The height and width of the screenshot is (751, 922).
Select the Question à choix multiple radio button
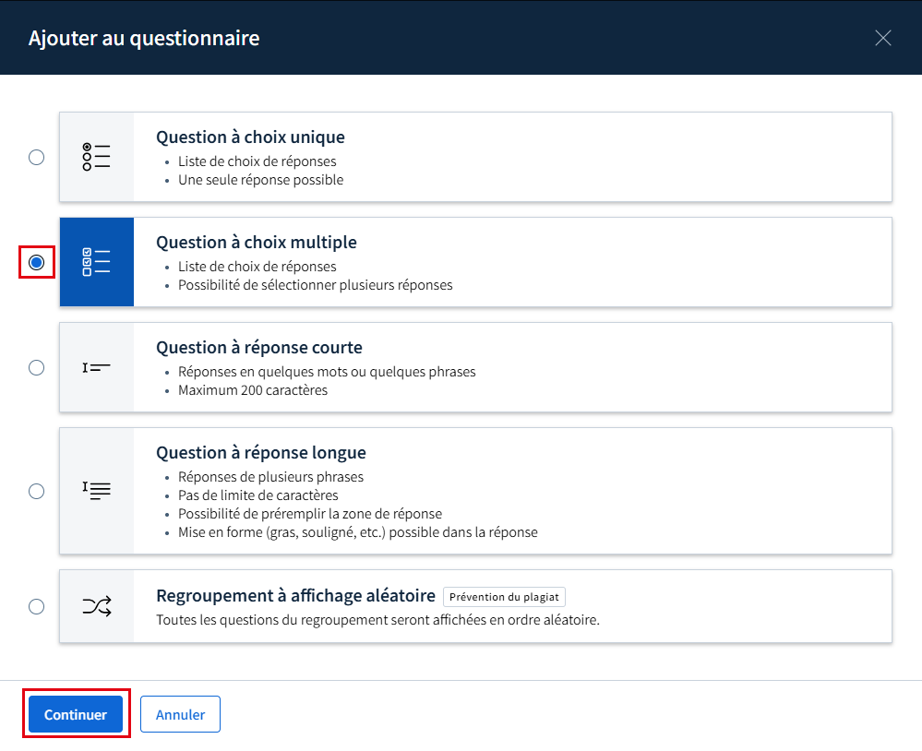pos(37,262)
